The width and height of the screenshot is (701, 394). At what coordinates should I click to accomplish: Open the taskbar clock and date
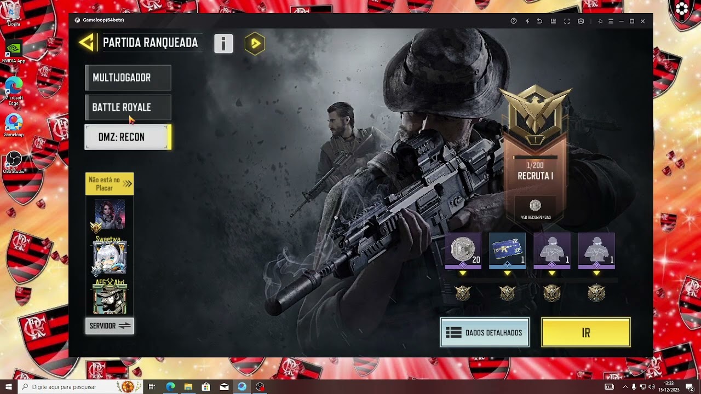coord(669,387)
